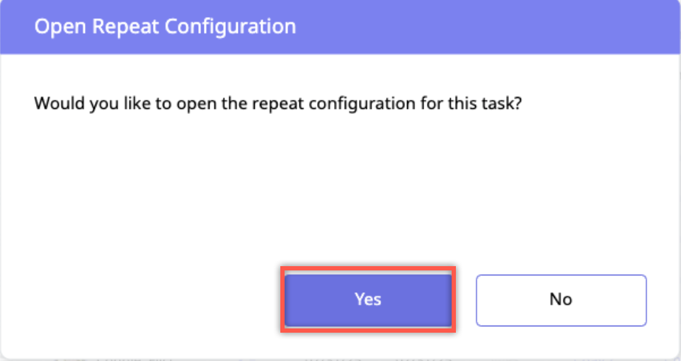Dismiss the prompt with No
The height and width of the screenshot is (361, 681).
[x=561, y=299]
